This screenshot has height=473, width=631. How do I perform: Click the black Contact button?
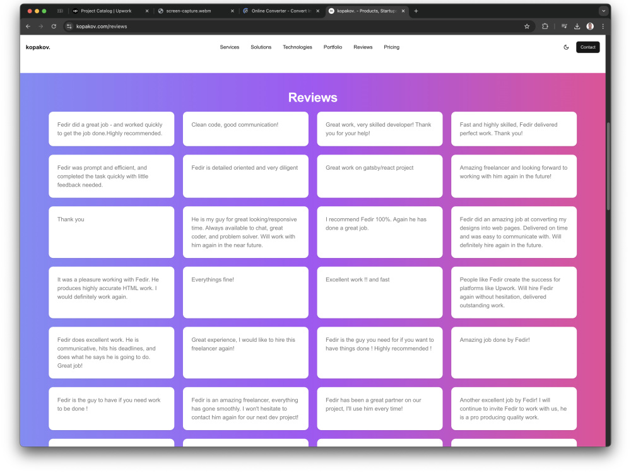click(587, 47)
